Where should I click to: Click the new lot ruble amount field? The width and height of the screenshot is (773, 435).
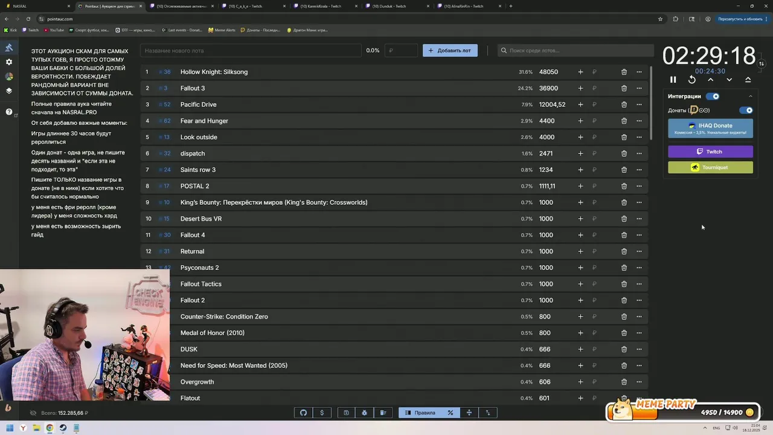pyautogui.click(x=402, y=51)
